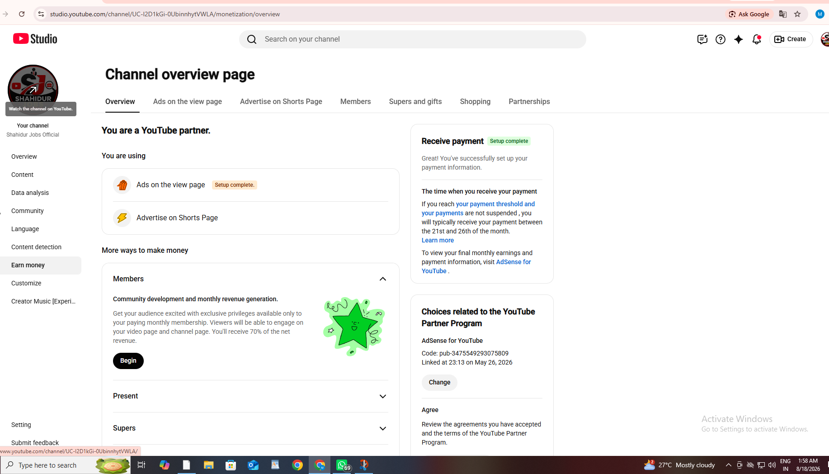Click the search magnifier icon in Studio
Screen dimensions: 829x474
pos(252,39)
